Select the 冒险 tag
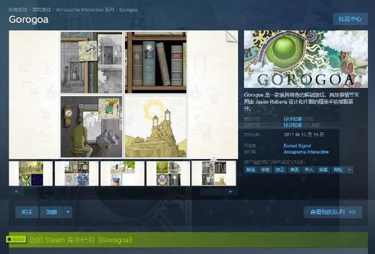Image resolution: width=375 pixels, height=254 pixels. (337, 170)
